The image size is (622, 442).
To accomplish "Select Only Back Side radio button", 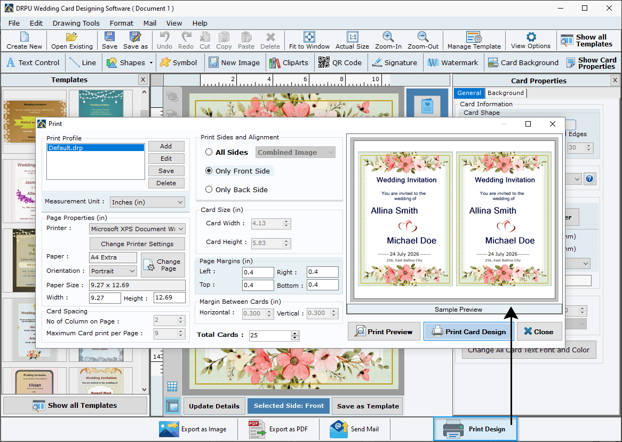I will point(209,190).
